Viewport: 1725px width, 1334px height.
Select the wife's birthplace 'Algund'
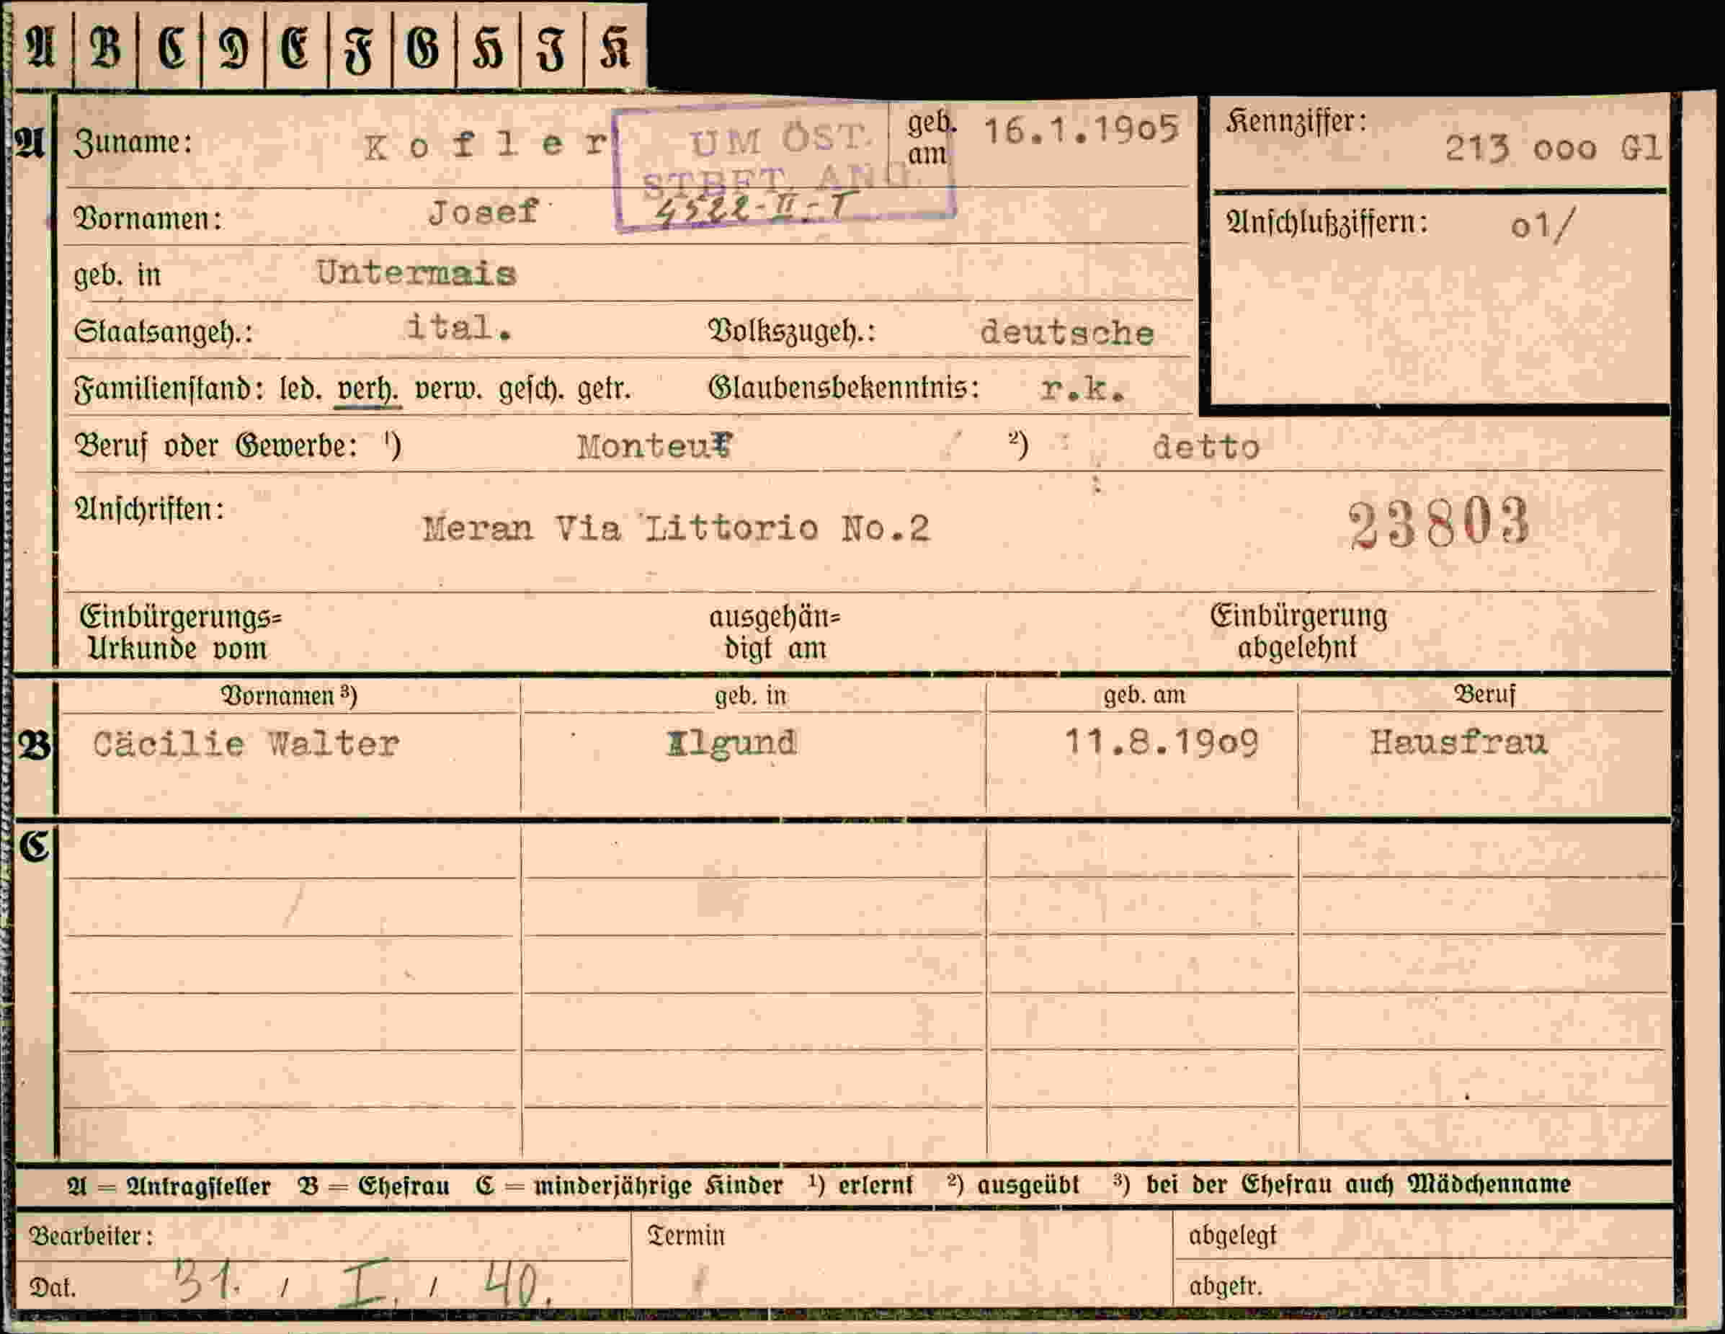tap(731, 743)
